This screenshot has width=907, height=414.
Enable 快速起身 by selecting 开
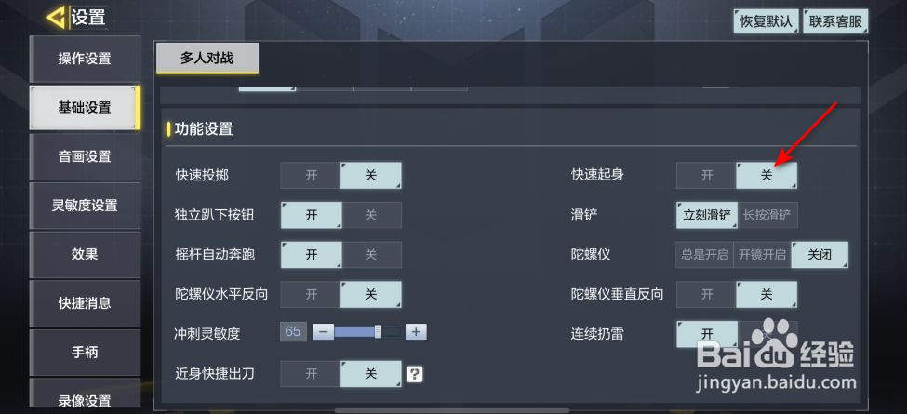click(707, 175)
